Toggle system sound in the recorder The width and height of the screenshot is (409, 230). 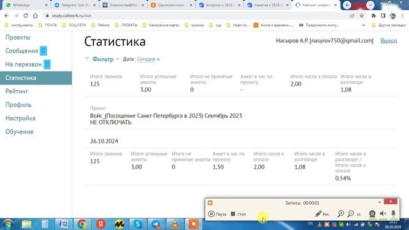[383, 214]
